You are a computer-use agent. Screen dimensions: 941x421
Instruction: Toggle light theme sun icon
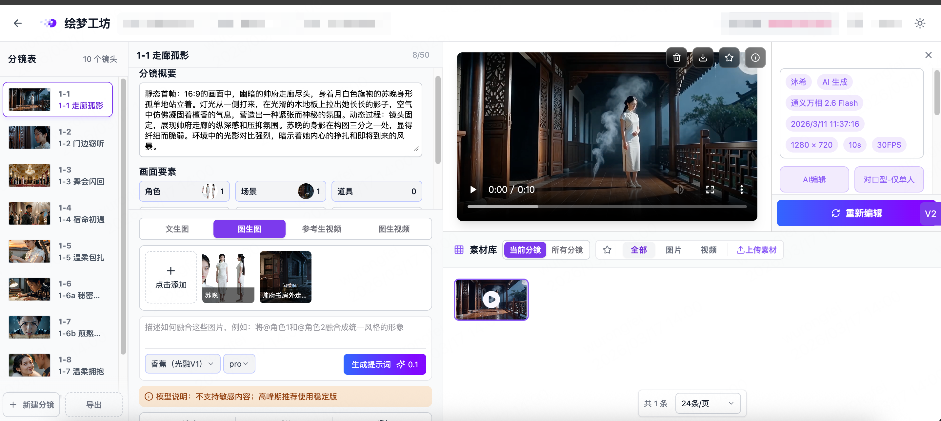pos(919,23)
